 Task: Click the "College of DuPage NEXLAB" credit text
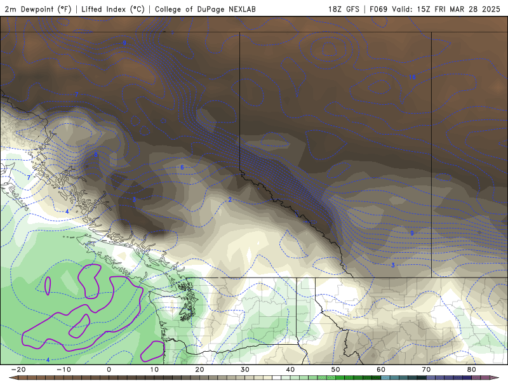(205, 9)
